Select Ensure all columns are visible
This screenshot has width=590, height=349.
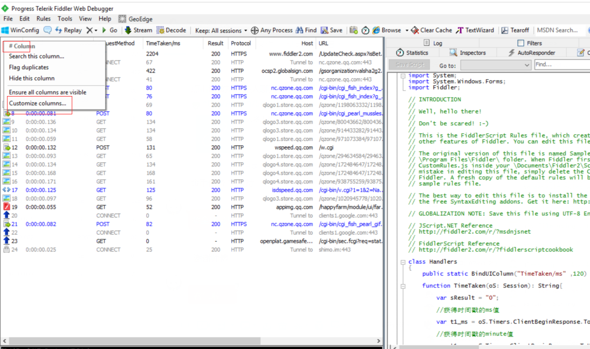pos(47,92)
